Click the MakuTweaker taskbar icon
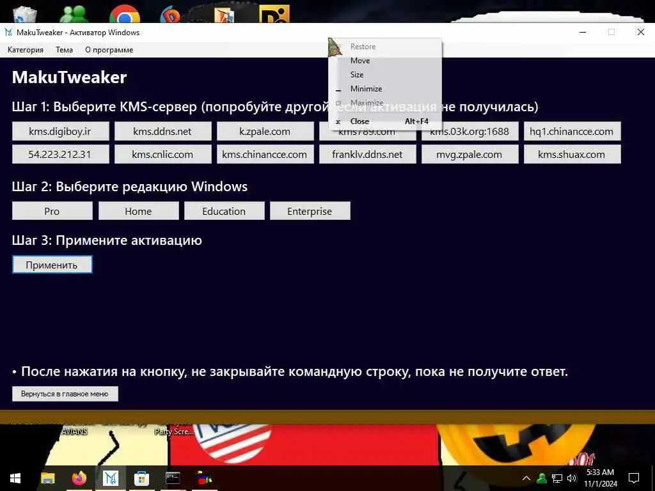655x491 pixels. [x=110, y=478]
